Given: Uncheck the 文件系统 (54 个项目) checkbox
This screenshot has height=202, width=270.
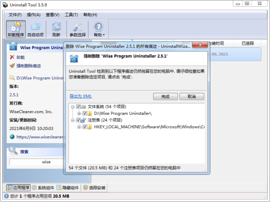Looking at the screenshot, I should point(78,107).
